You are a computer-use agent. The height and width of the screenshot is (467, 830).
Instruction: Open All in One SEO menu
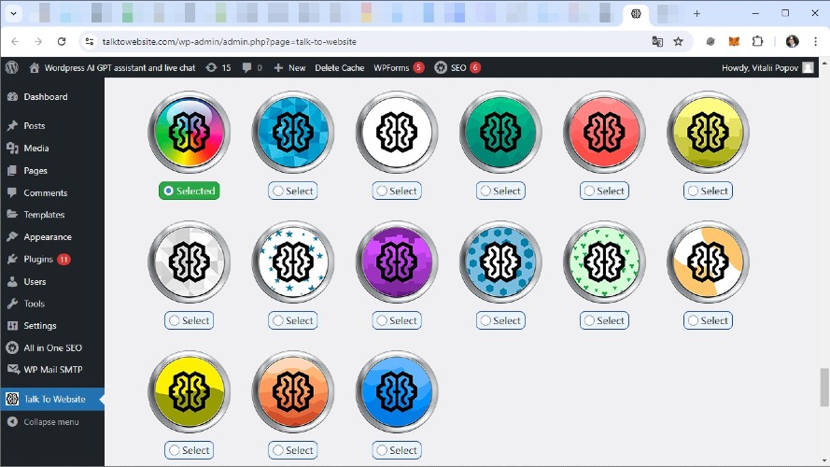[52, 347]
